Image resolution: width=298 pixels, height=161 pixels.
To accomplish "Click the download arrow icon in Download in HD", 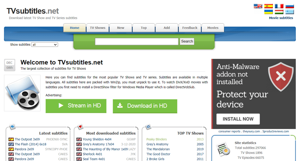I will pyautogui.click(x=120, y=105).
